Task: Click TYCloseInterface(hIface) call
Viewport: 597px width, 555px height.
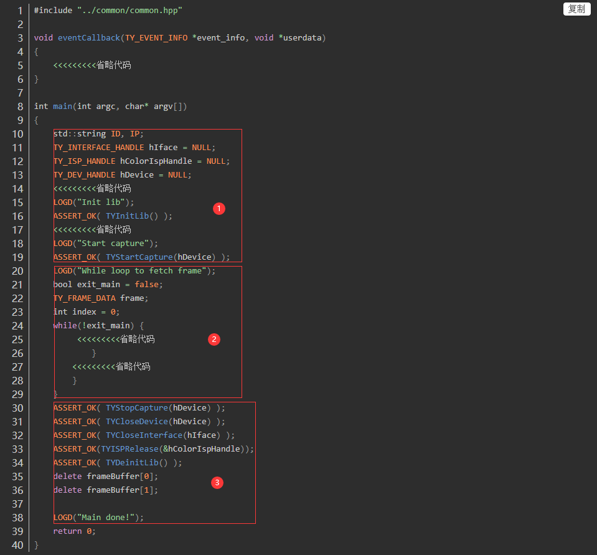Action: tap(163, 435)
